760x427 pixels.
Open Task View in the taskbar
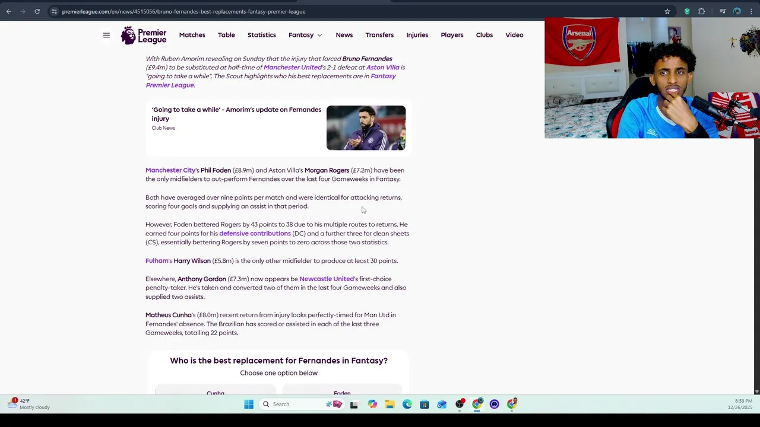point(354,404)
